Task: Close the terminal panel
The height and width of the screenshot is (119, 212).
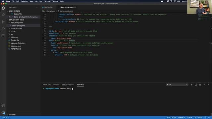Action: [x=208, y=85]
